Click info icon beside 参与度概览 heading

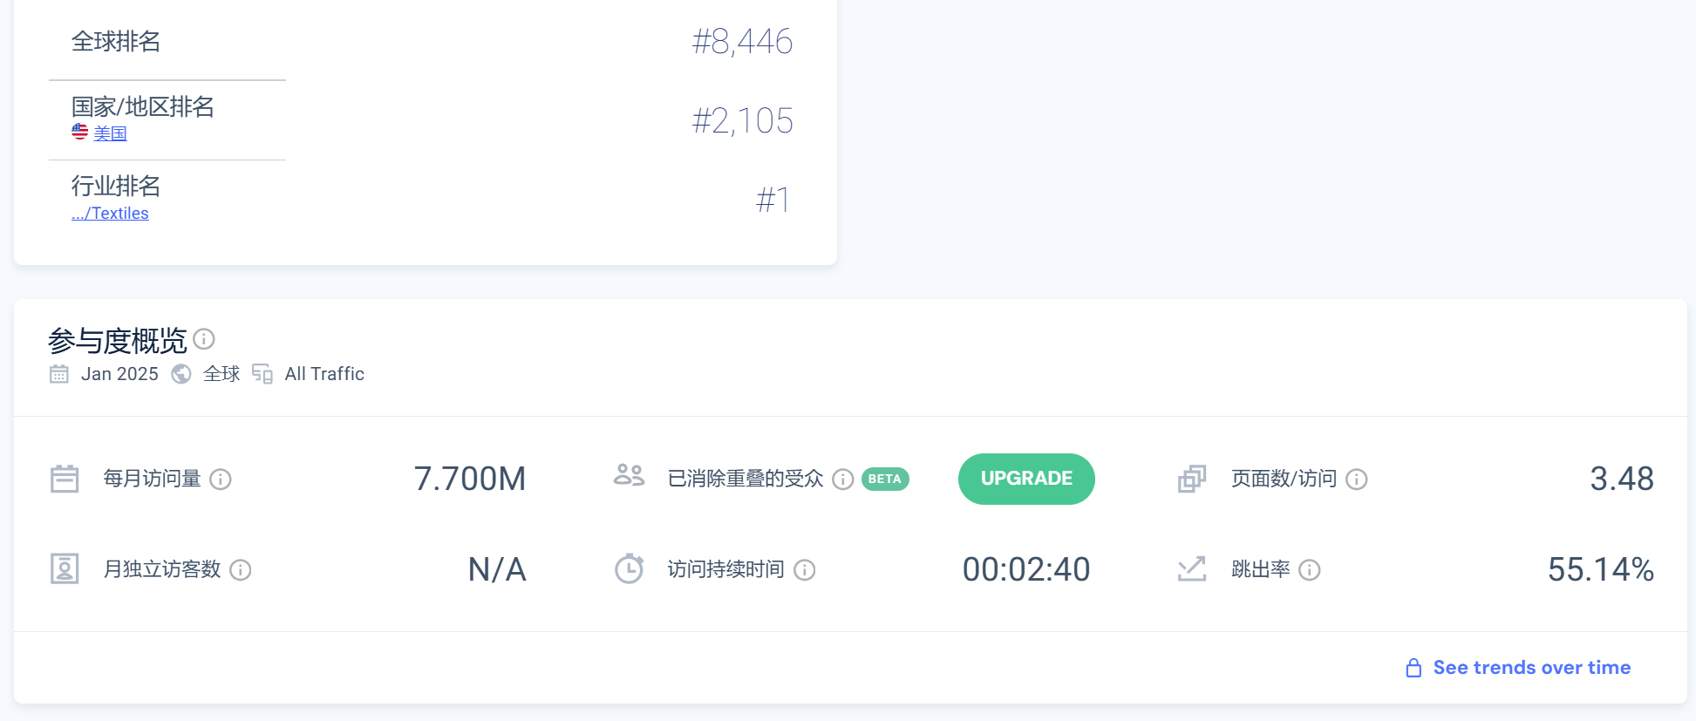[x=204, y=338]
